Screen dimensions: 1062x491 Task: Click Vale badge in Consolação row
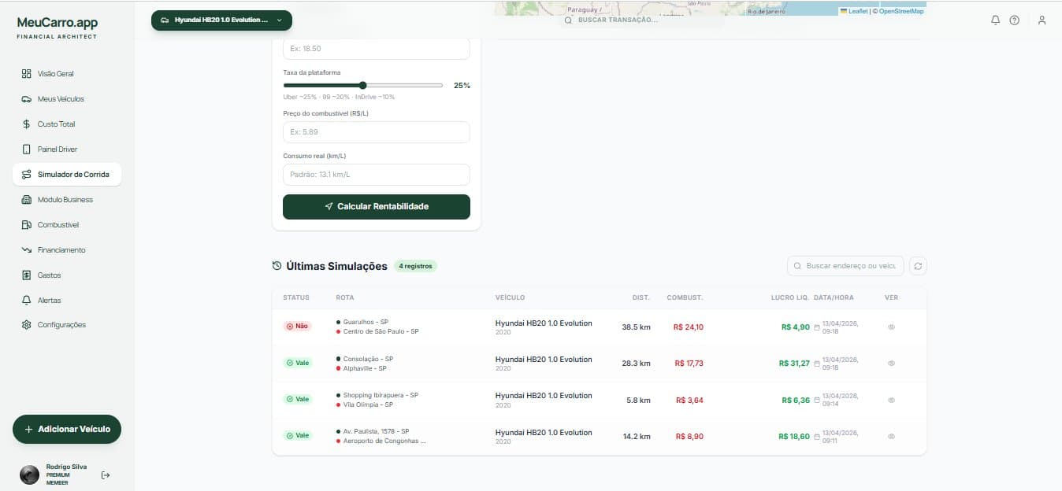(298, 363)
